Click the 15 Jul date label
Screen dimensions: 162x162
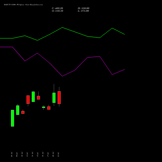(38, 155)
